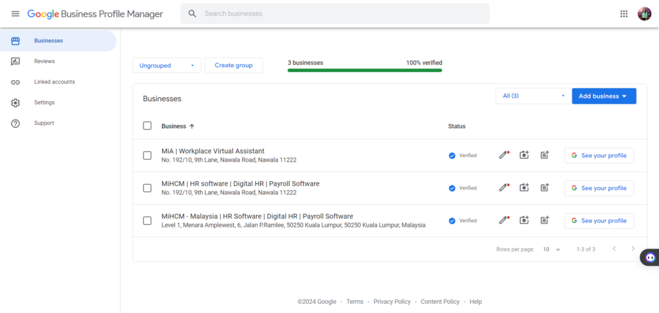This screenshot has height=313, width=659.
Task: Open the Privacy Policy footer link
Action: [392, 301]
